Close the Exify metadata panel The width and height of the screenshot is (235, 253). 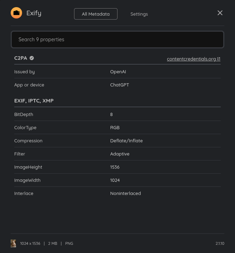coord(220,13)
